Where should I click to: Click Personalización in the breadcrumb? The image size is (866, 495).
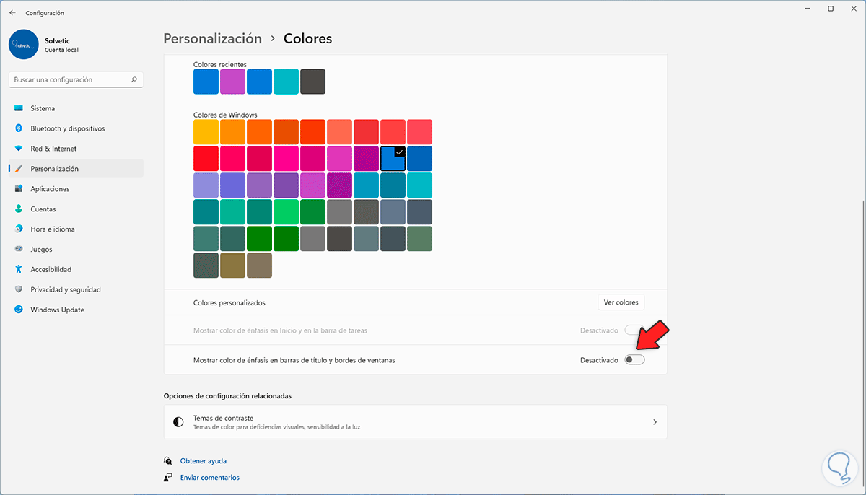(212, 38)
